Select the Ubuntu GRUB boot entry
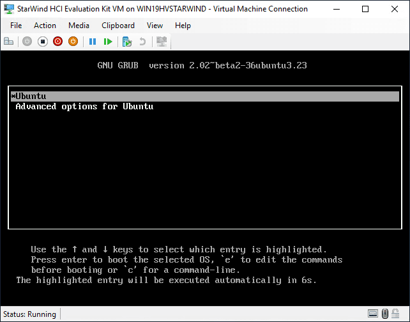Image resolution: width=410 pixels, height=322 pixels. 205,96
